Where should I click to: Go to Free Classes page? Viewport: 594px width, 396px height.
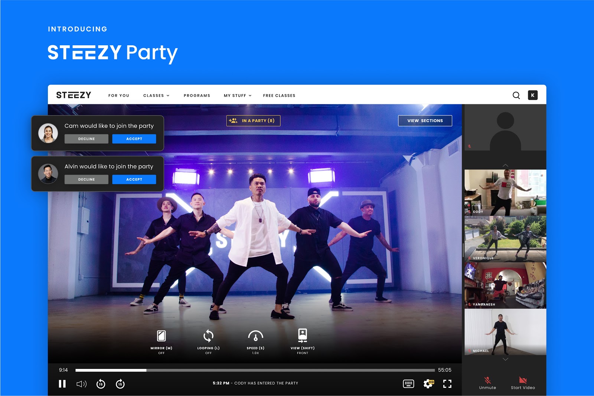279,95
